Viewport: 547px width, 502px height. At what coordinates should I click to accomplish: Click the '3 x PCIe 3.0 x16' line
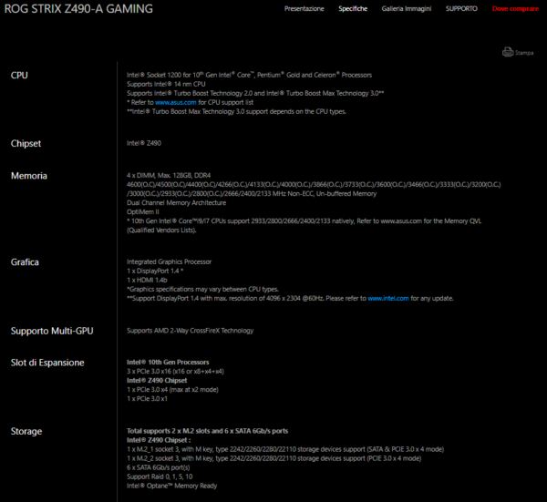point(175,372)
